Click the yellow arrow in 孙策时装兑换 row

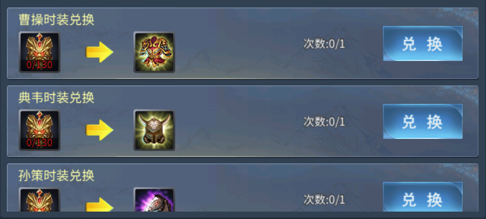point(99,205)
